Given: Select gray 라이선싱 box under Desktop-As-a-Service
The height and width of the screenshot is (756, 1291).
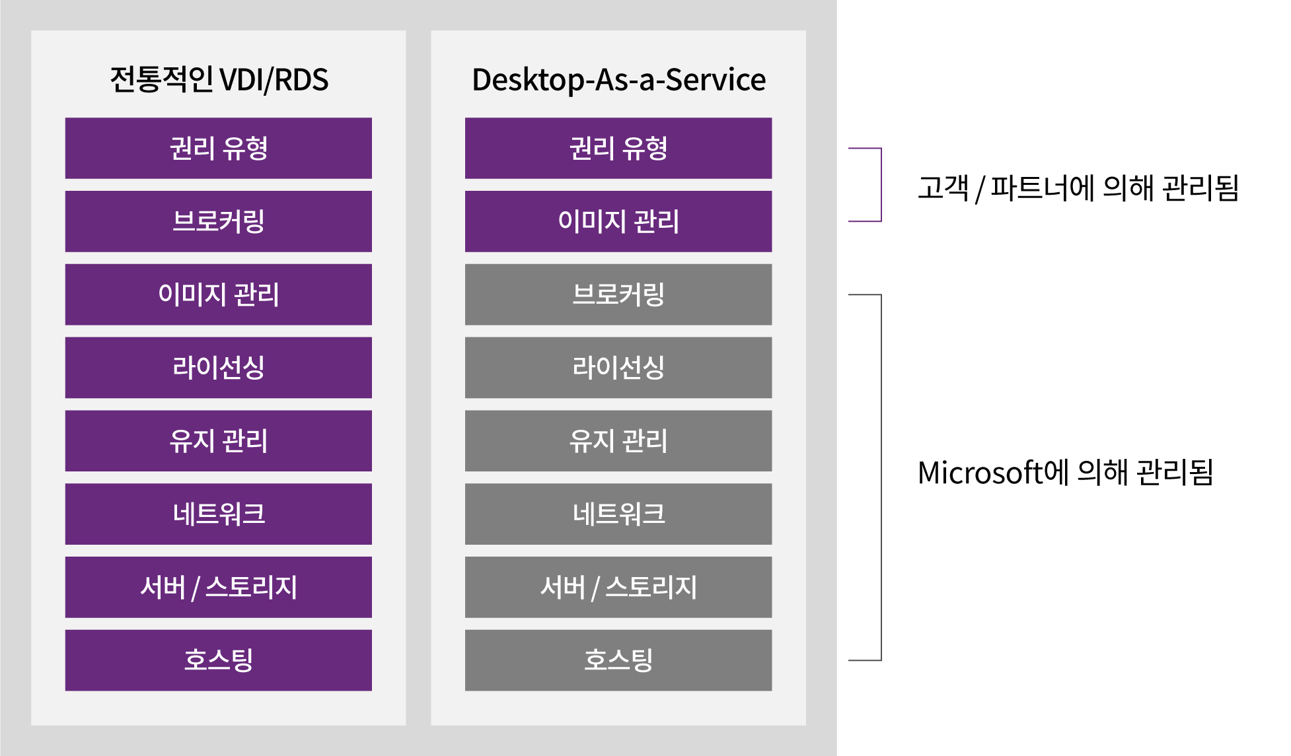Looking at the screenshot, I should (x=618, y=368).
